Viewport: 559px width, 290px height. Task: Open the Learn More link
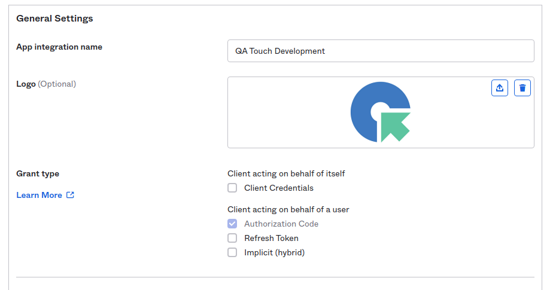[39, 195]
